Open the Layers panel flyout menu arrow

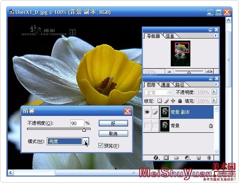tap(216, 84)
